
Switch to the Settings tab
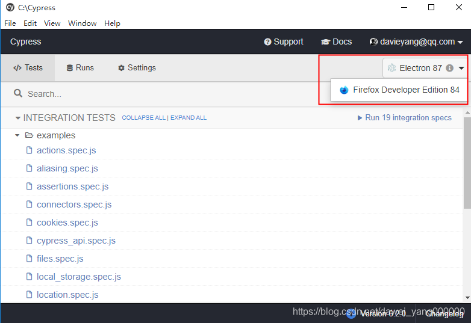pyautogui.click(x=137, y=68)
